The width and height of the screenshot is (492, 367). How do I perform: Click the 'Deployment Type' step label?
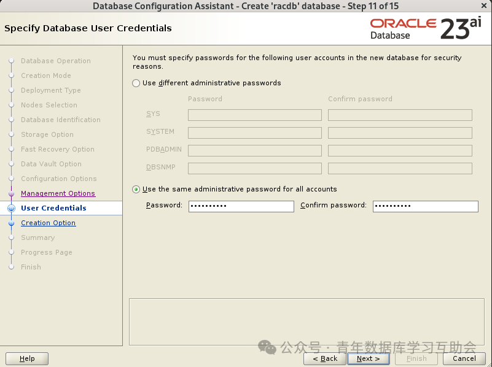[x=51, y=90]
